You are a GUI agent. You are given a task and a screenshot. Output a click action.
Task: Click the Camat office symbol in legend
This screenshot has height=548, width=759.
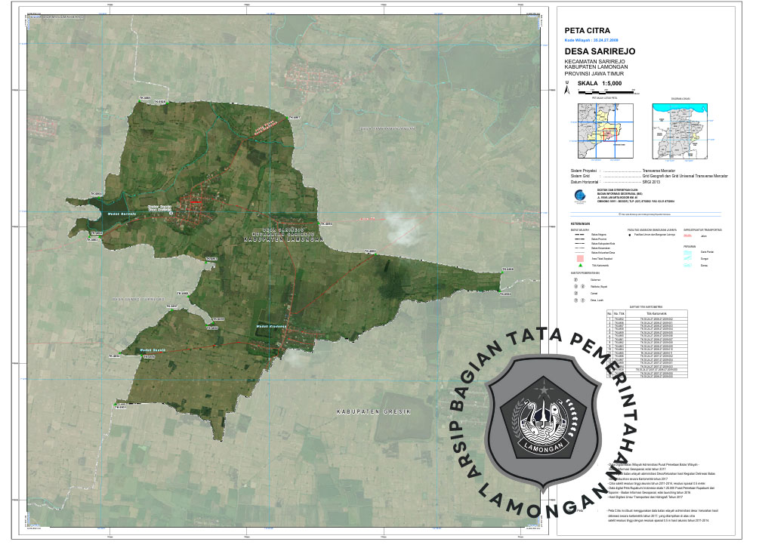[x=575, y=294]
